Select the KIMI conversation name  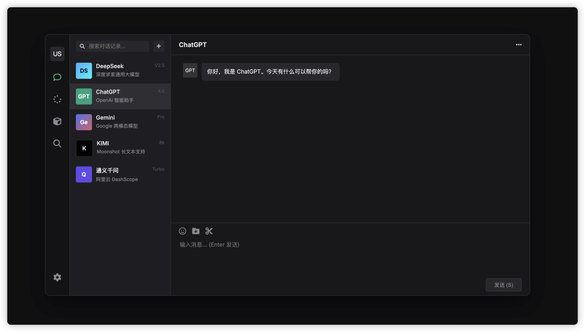coord(102,143)
